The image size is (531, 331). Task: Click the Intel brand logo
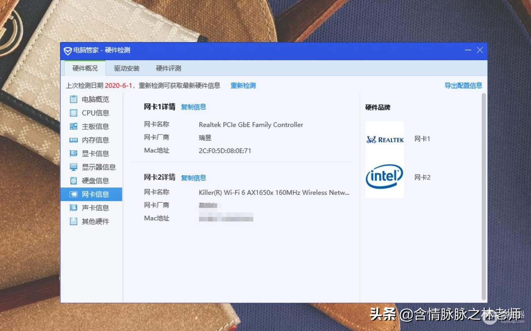[385, 177]
